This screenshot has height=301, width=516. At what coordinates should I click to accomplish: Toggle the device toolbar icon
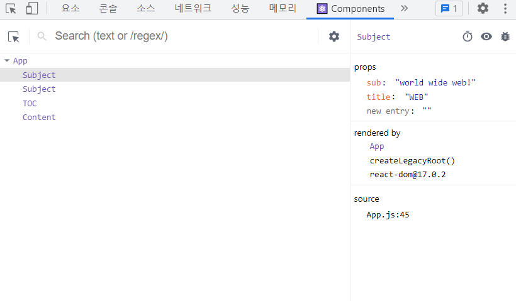click(x=31, y=9)
